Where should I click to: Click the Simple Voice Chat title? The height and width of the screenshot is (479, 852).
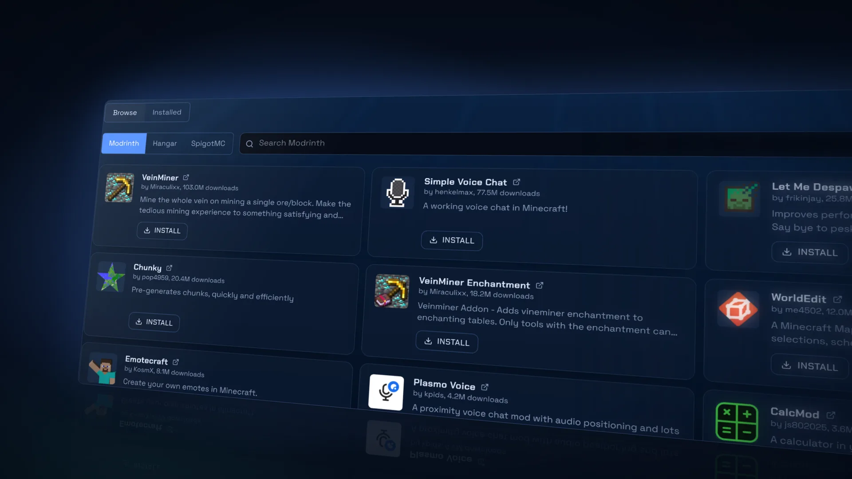pyautogui.click(x=465, y=182)
